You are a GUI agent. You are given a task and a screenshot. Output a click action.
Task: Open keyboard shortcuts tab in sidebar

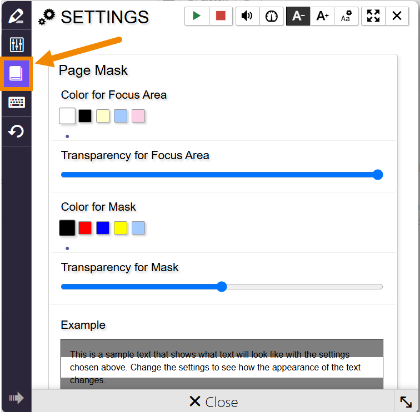pyautogui.click(x=16, y=103)
